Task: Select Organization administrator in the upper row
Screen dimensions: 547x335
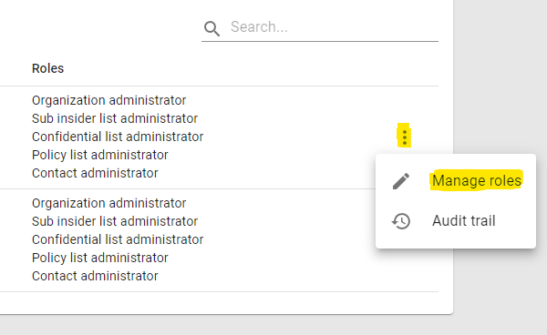Action: [108, 100]
